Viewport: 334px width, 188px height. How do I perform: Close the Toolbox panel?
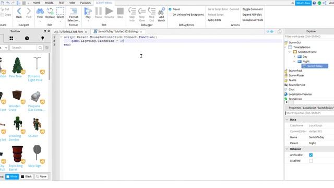coord(49,31)
